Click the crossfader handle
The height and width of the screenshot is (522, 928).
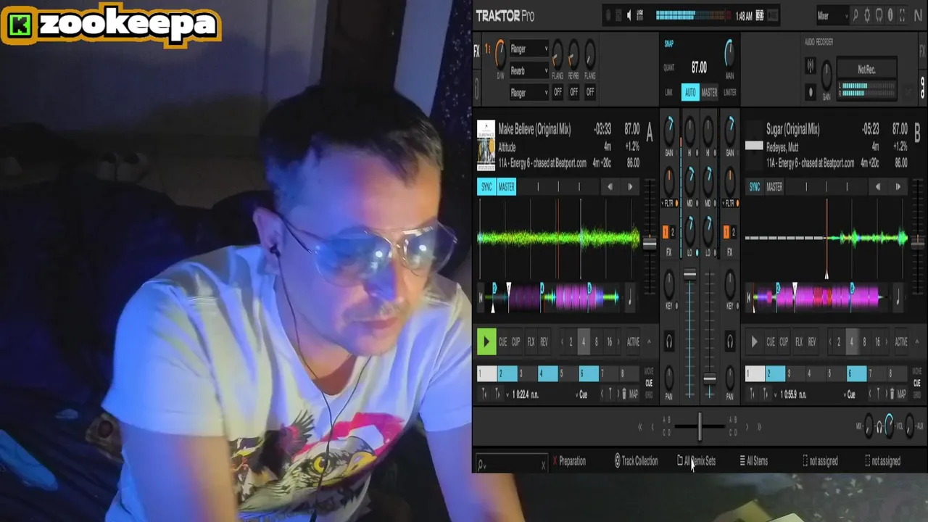(700, 426)
